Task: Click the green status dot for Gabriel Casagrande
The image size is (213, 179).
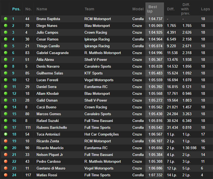Action: 6,53
